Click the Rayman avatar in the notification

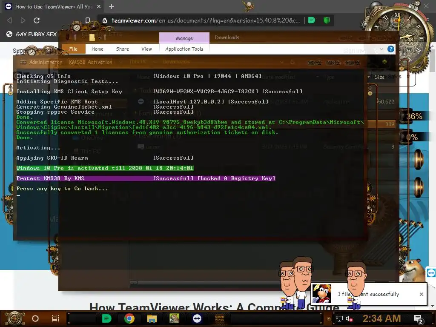click(322, 294)
